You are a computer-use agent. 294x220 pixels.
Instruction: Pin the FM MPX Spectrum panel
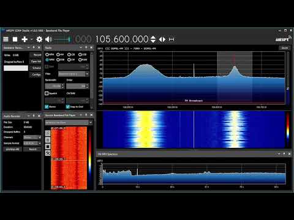[x=284, y=154]
